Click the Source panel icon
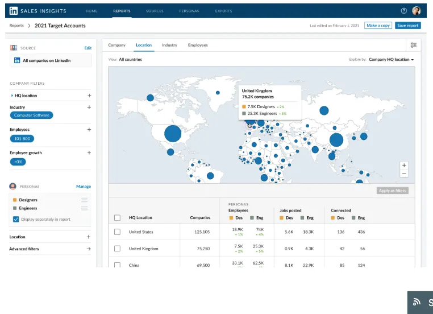433x314 pixels. [x=14, y=48]
